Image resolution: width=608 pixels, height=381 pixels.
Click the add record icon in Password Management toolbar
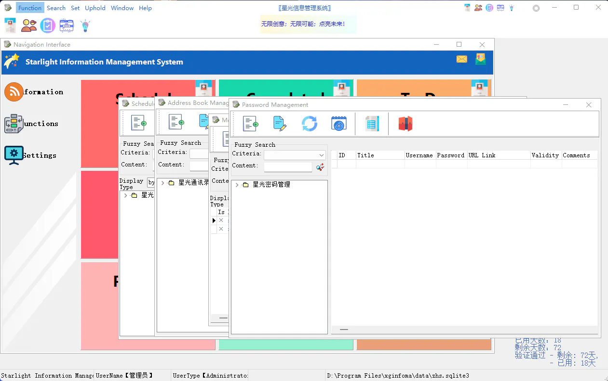click(251, 124)
